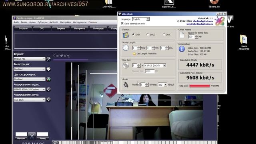256x144 pixels.
Task: Adjust Space for extra files stepper
Action: (x=196, y=37)
